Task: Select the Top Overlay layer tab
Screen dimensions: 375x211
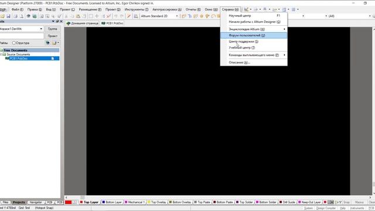Action: (157, 202)
